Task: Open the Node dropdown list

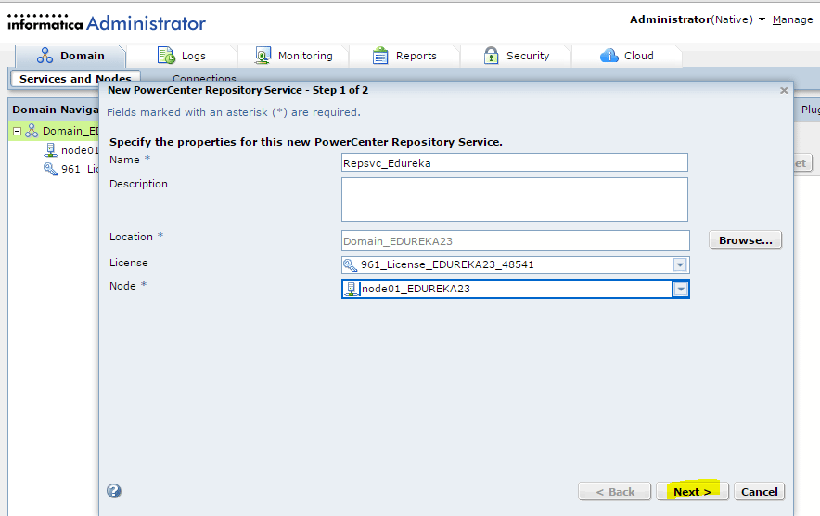Action: [681, 290]
